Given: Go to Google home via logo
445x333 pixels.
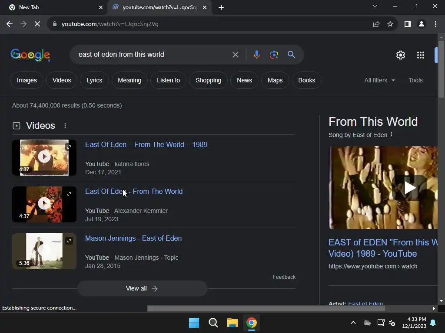Looking at the screenshot, I should click(x=30, y=55).
